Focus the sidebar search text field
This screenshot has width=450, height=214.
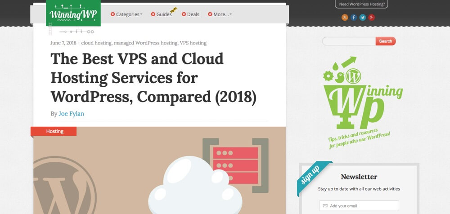coord(349,41)
